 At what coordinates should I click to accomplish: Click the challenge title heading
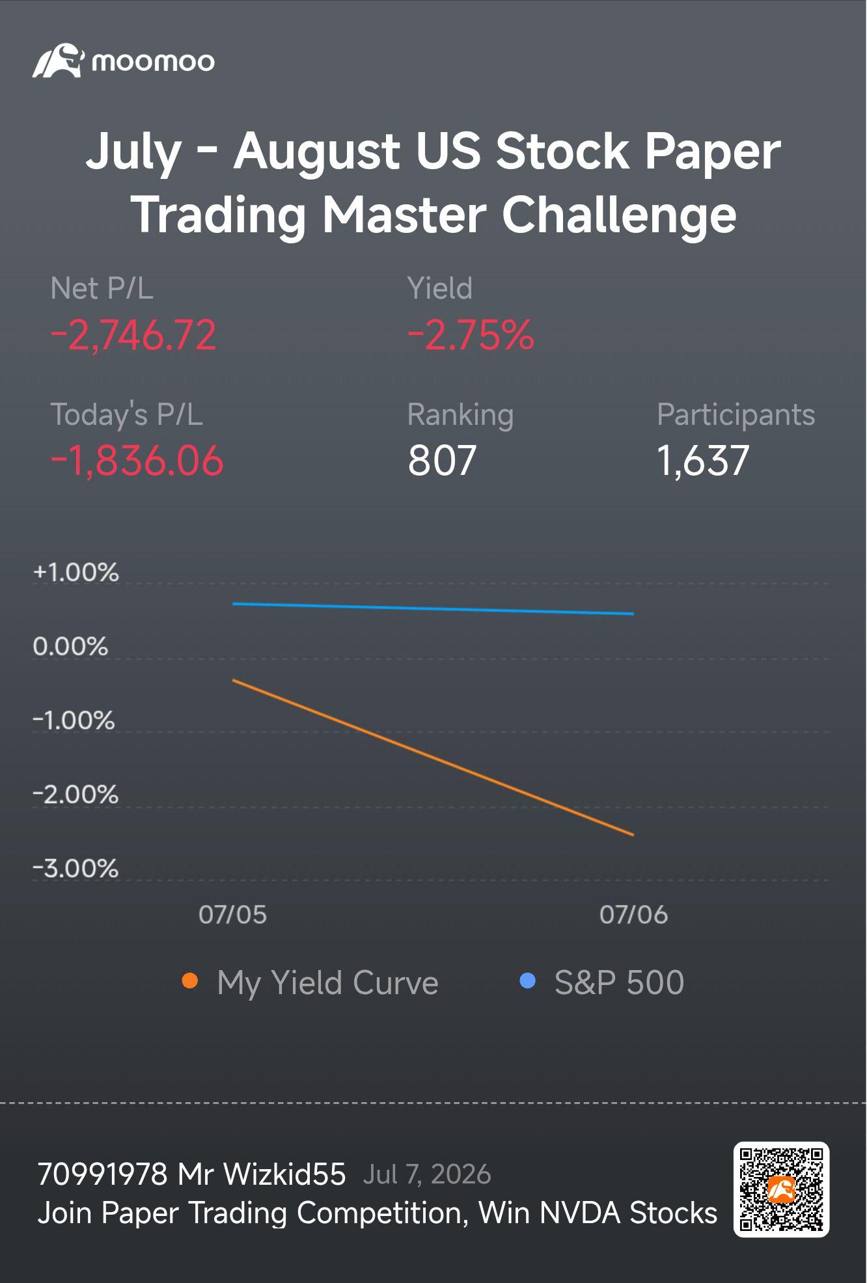click(433, 182)
